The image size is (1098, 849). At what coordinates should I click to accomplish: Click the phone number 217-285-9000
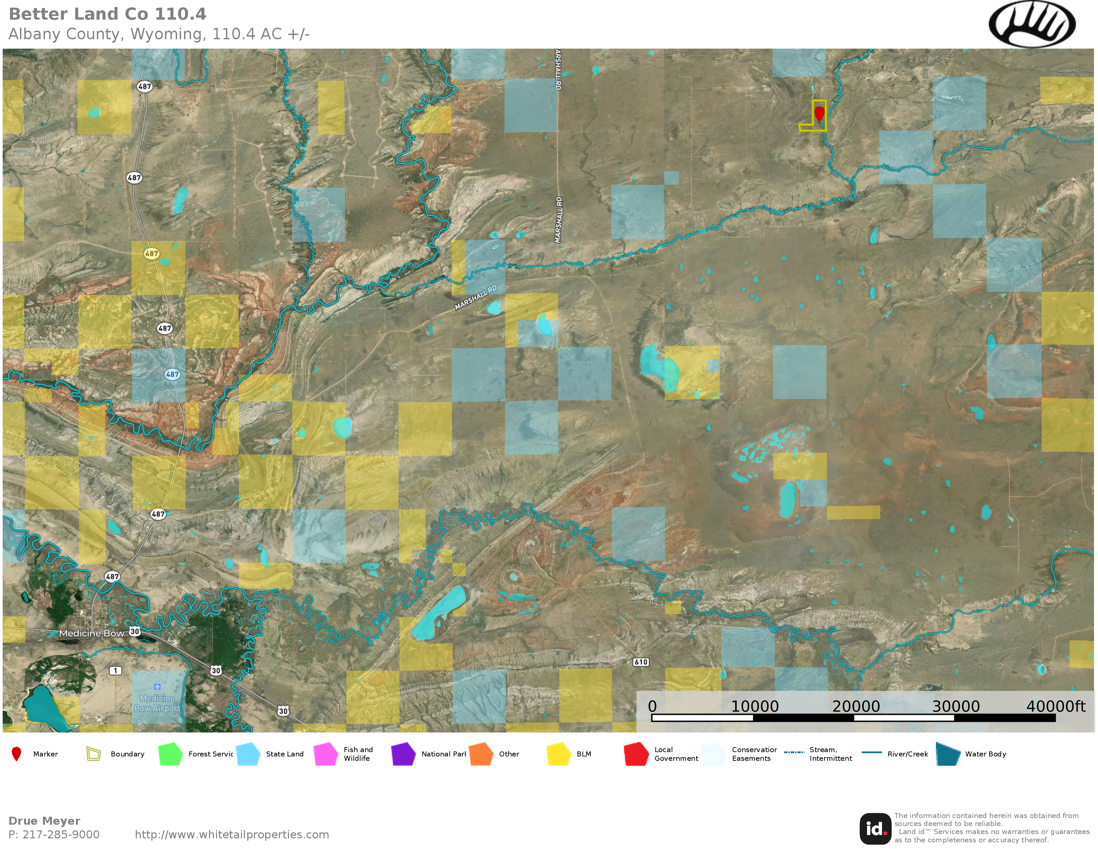(x=60, y=834)
